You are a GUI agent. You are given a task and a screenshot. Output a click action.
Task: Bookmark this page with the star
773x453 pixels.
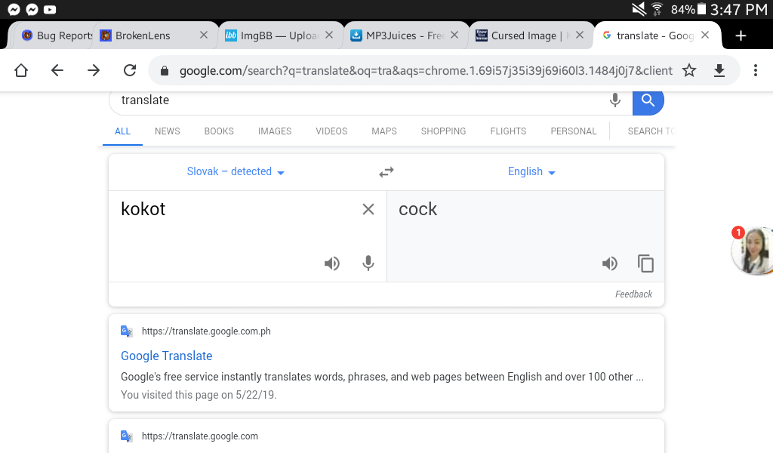(x=689, y=70)
